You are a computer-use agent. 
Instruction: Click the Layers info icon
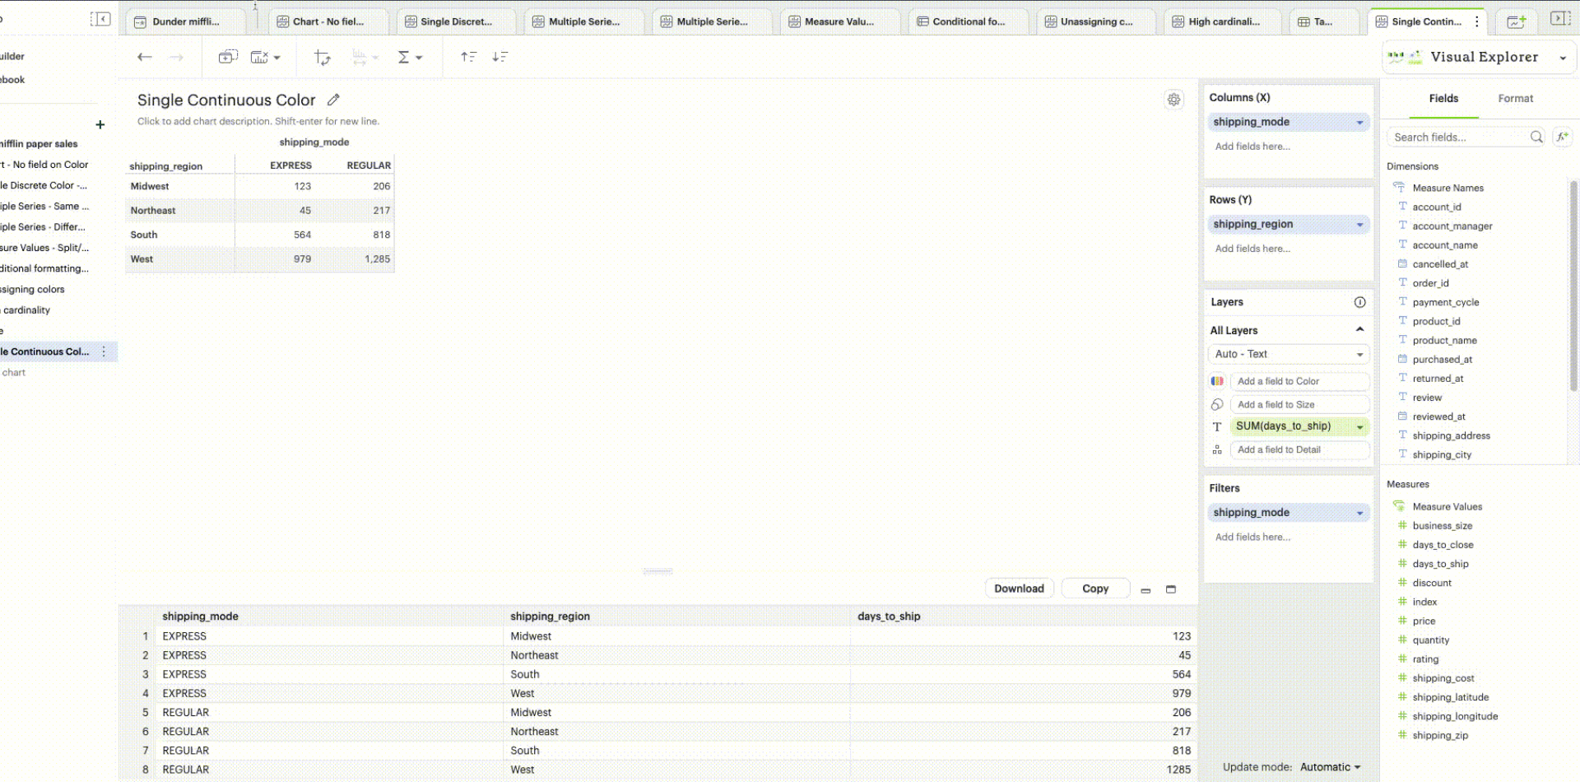coord(1359,302)
